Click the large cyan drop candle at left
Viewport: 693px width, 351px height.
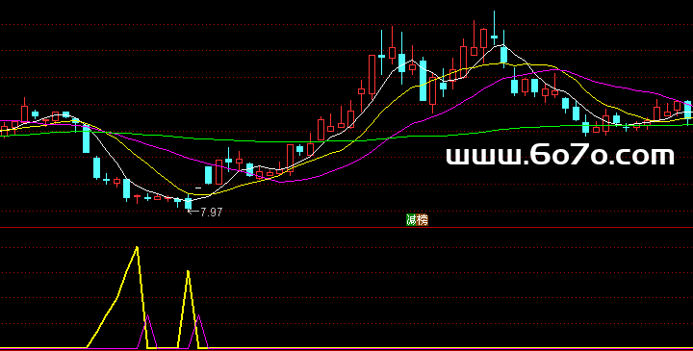[x=87, y=138]
